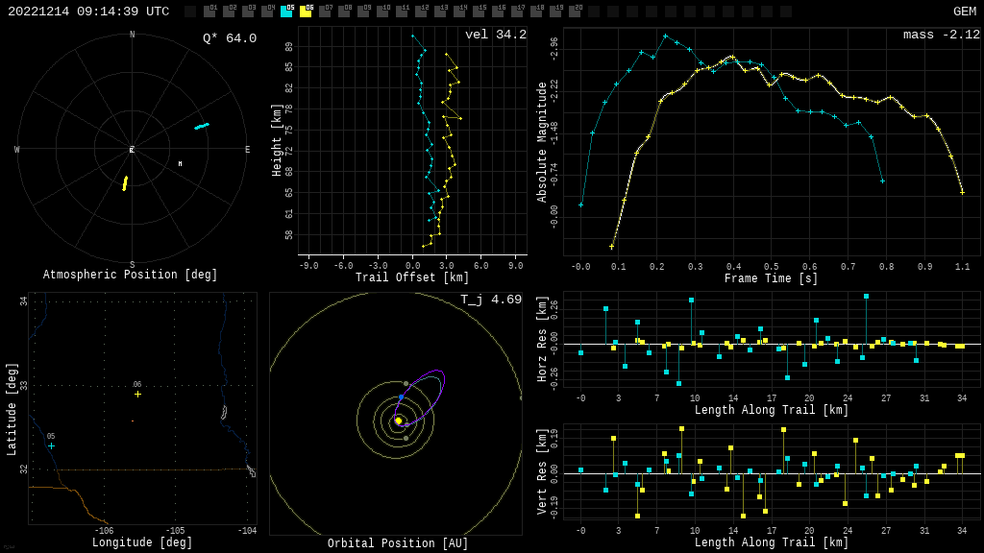Click cyan cross marker for station 05 on map
Viewport: 984px width, 553px height.
point(51,445)
